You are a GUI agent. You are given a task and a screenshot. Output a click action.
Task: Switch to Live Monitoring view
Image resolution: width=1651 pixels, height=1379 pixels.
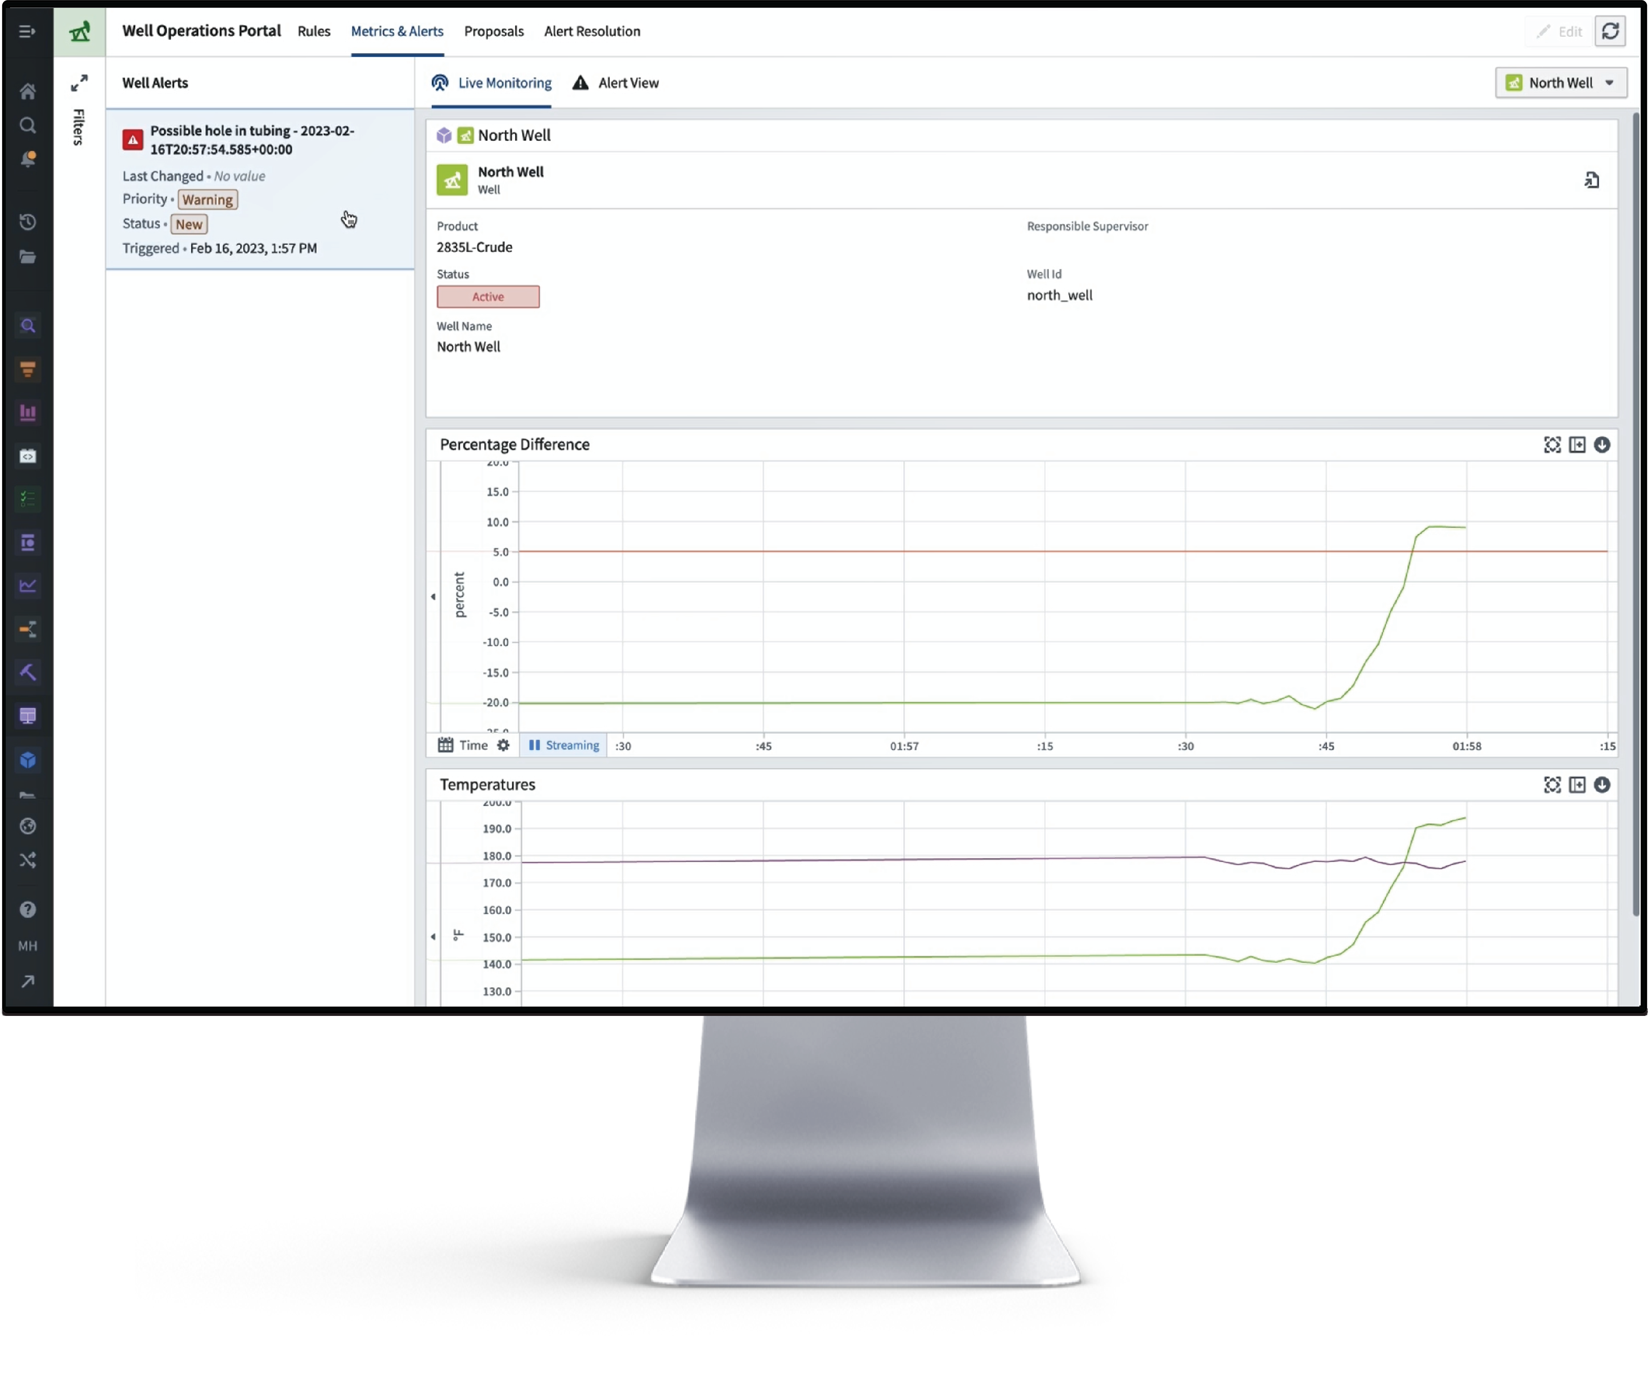(491, 83)
